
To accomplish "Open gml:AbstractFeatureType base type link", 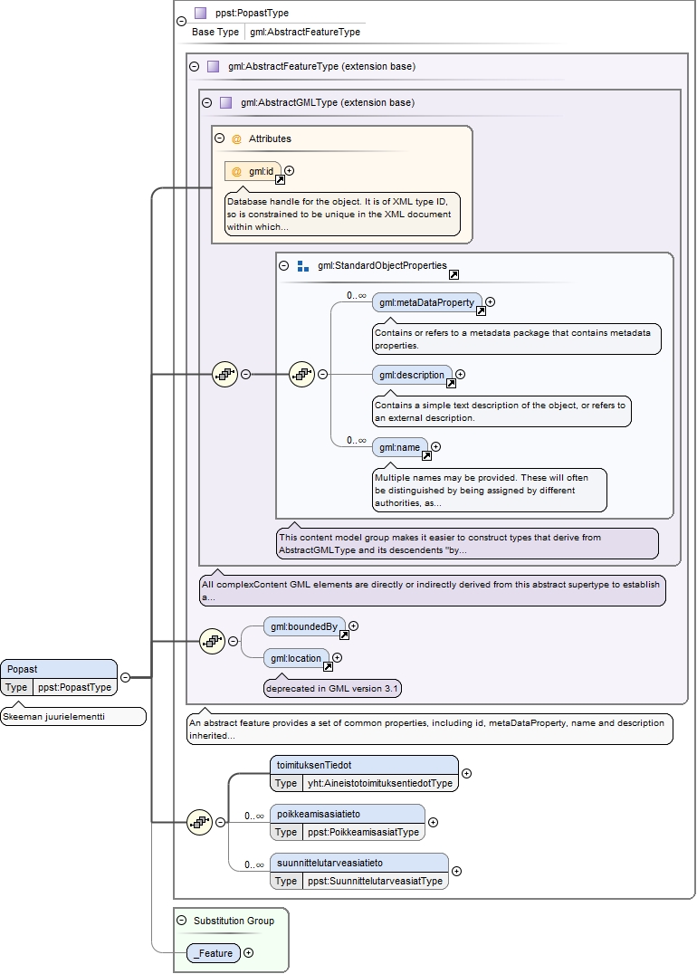I will pyautogui.click(x=305, y=32).
